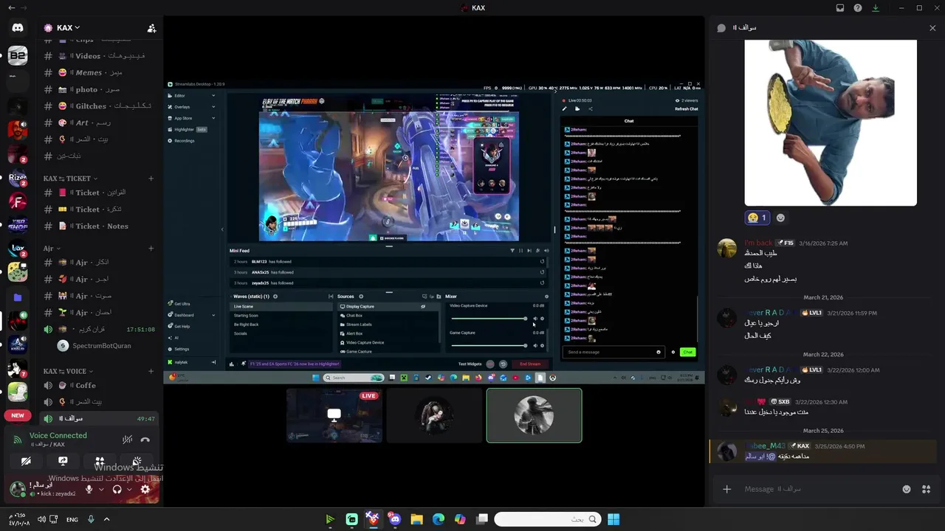The image size is (945, 531).
Task: Mute the microphone in user panel
Action: (x=89, y=489)
